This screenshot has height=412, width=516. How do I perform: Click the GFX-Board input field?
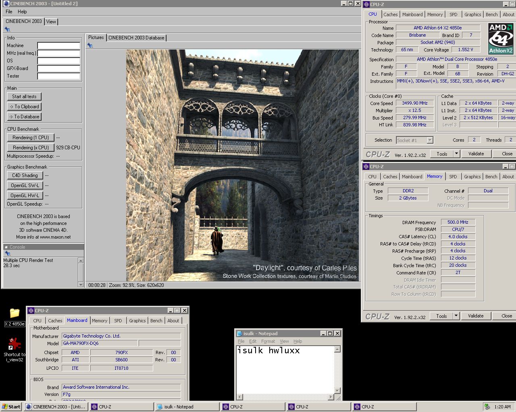[59, 68]
